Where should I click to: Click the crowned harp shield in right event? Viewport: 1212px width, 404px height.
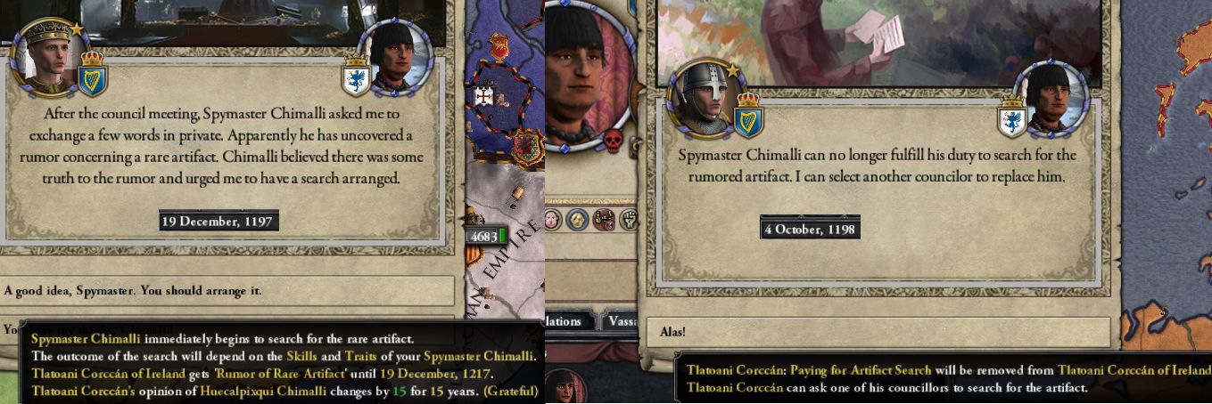(x=748, y=115)
